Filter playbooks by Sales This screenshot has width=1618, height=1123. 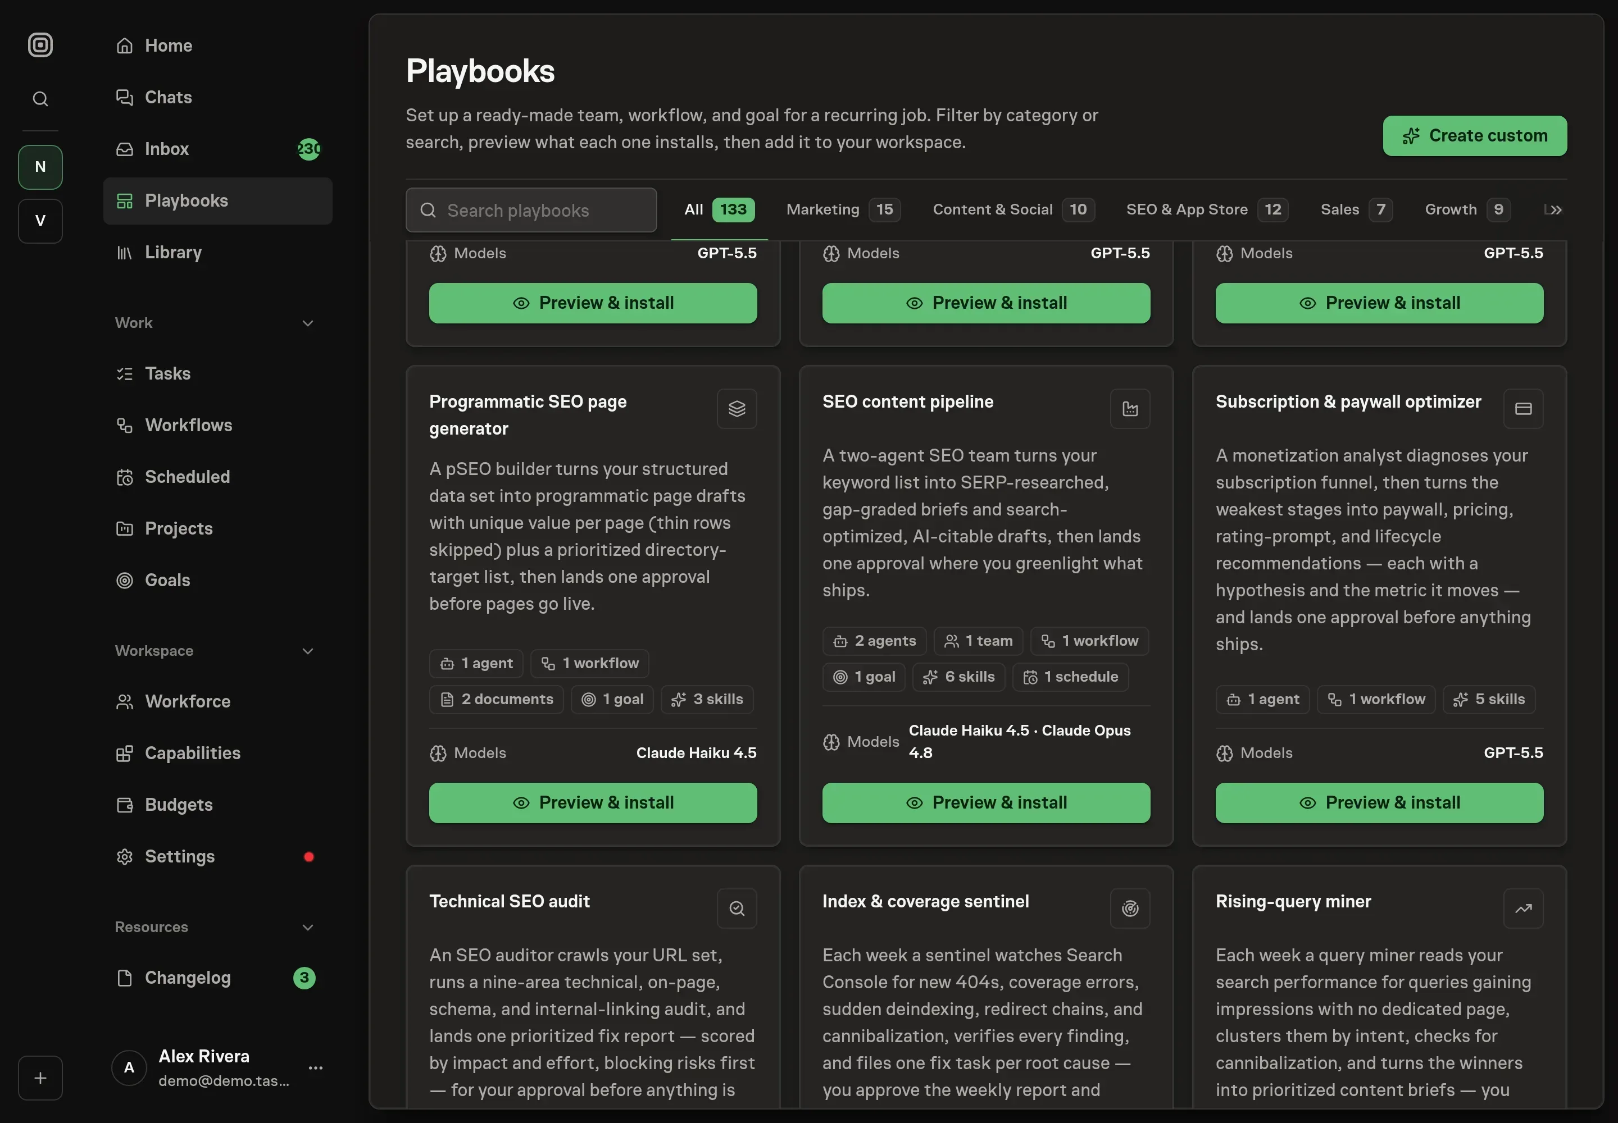point(1356,209)
